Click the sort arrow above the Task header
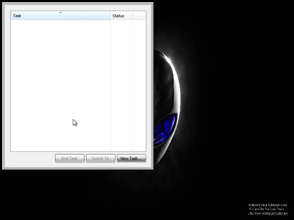This screenshot has height=220, width=294. pyautogui.click(x=60, y=12)
